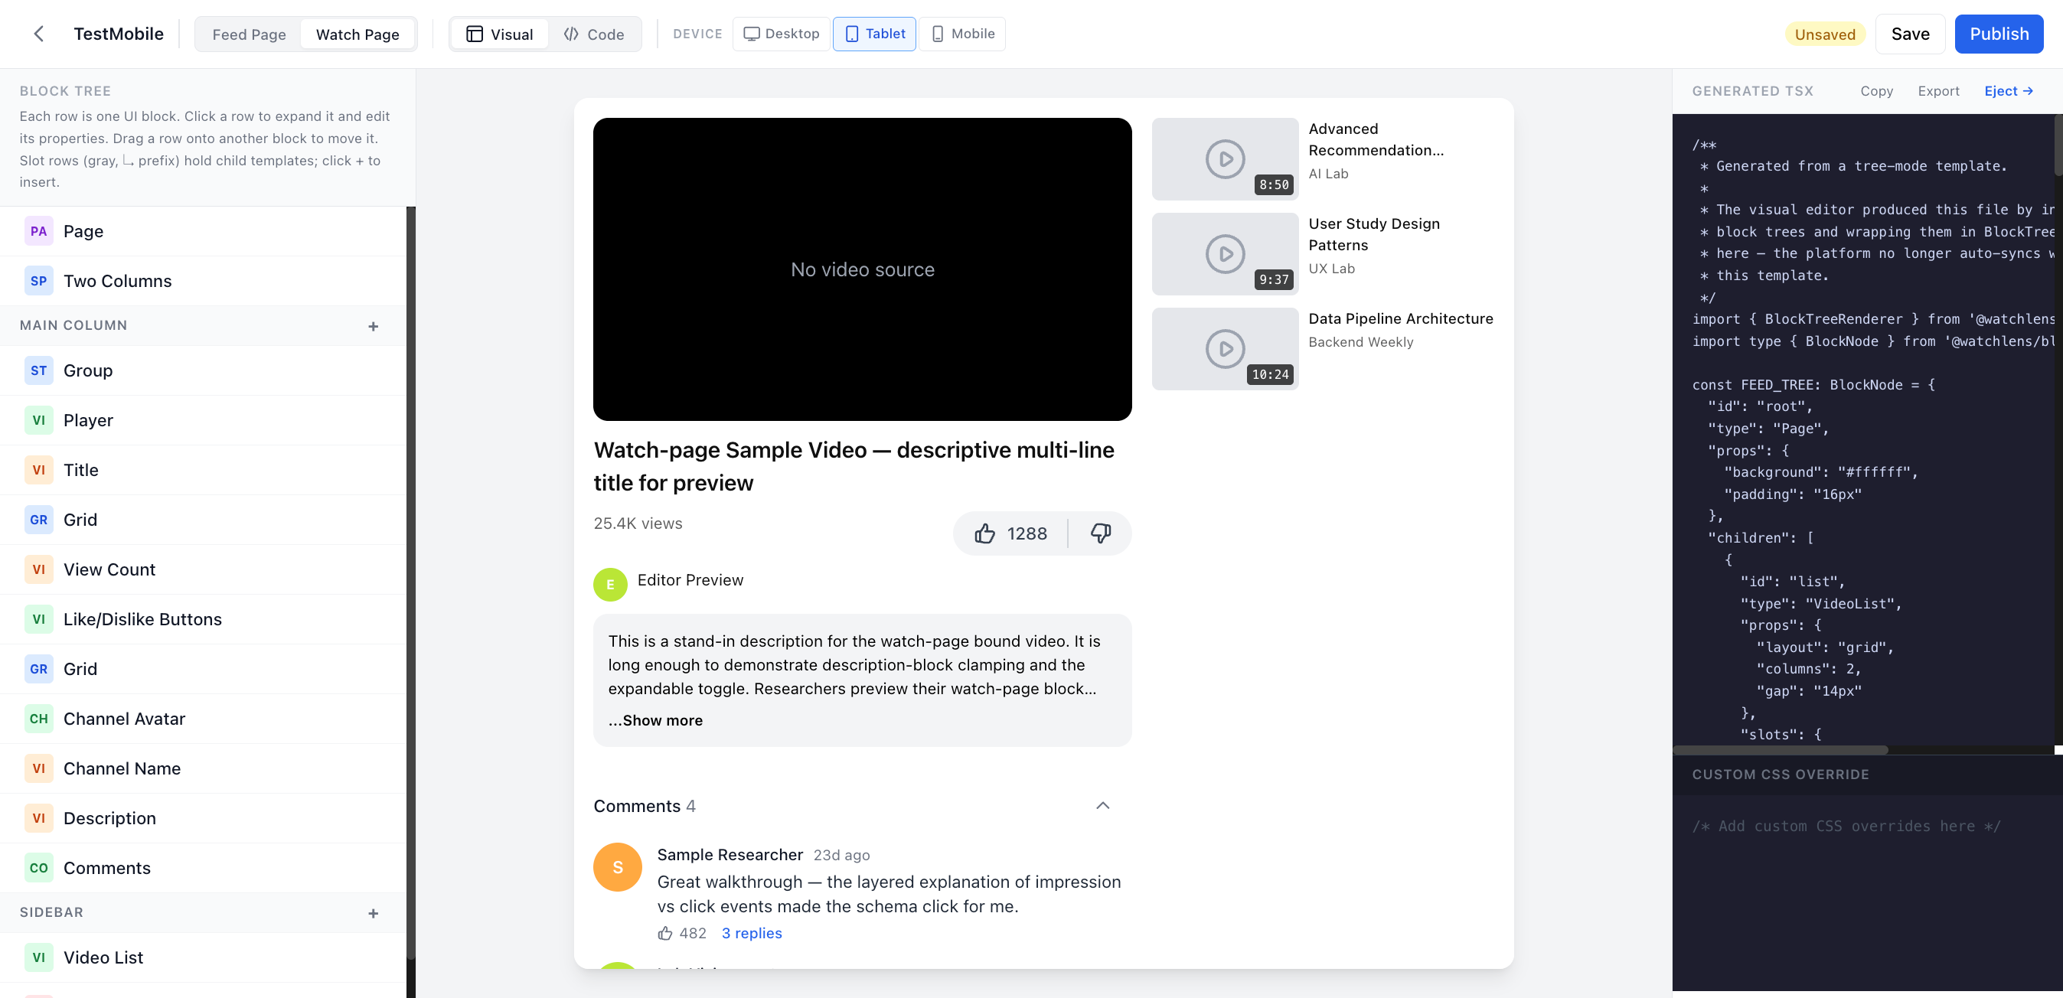Click the PA badge of the Page row
Viewport: 2063px width, 998px height.
click(38, 231)
